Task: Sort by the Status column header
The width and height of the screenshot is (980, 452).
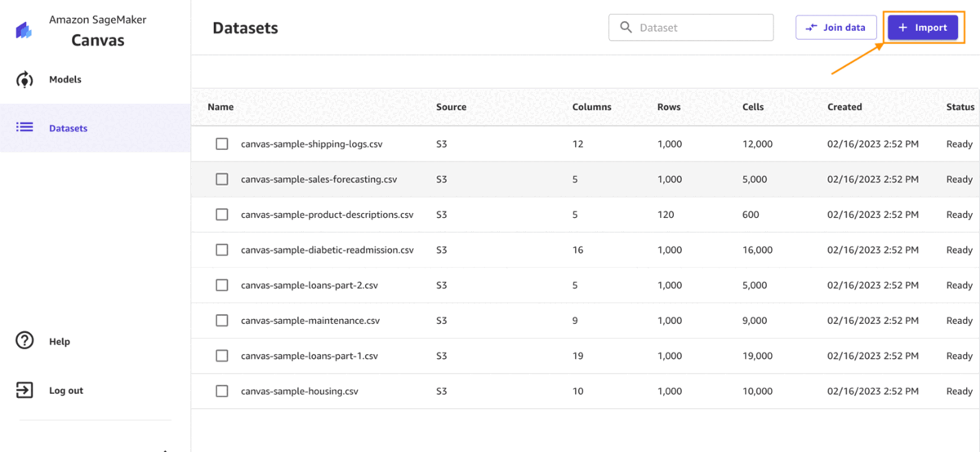Action: (x=960, y=107)
